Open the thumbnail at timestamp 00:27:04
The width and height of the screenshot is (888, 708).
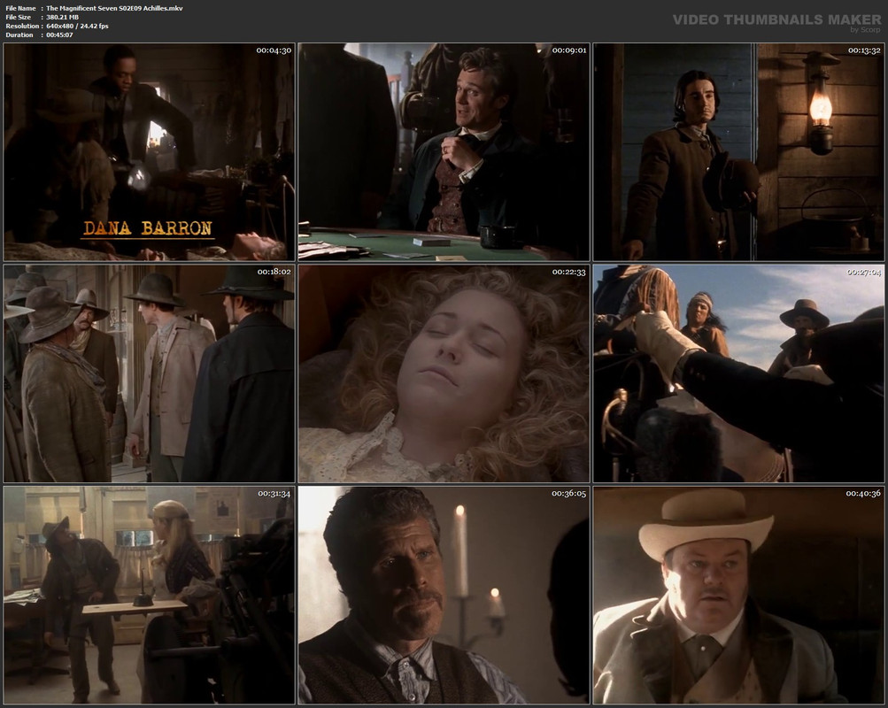739,373
